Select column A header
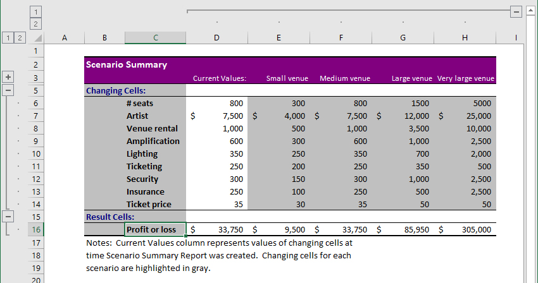Image resolution: width=538 pixels, height=283 pixels. (64, 38)
